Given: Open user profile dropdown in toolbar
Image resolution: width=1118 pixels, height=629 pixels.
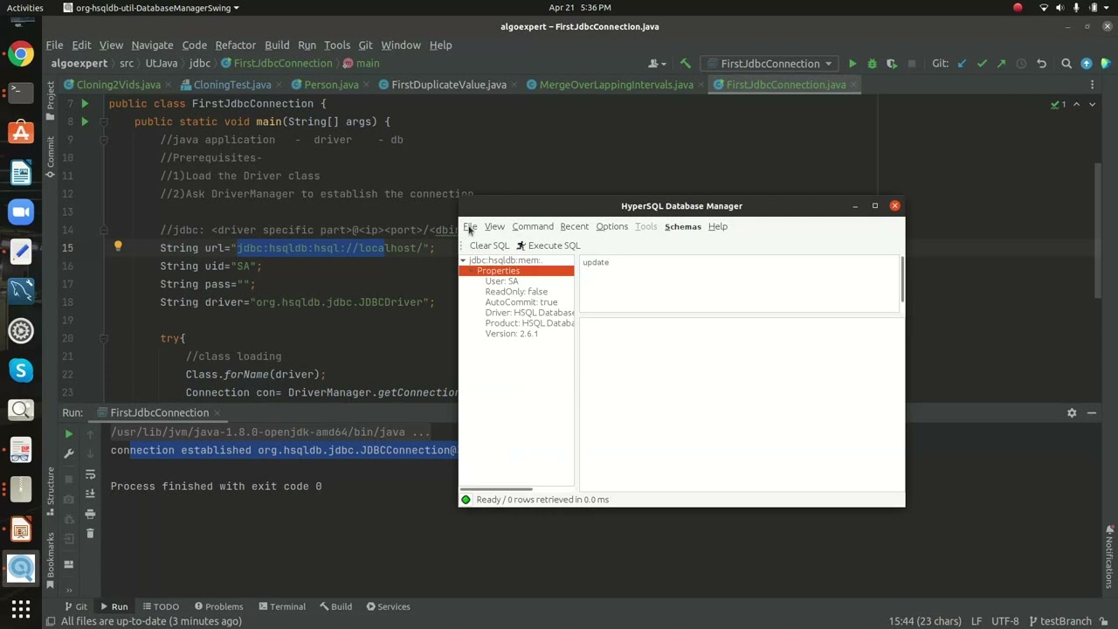Looking at the screenshot, I should tap(658, 64).
